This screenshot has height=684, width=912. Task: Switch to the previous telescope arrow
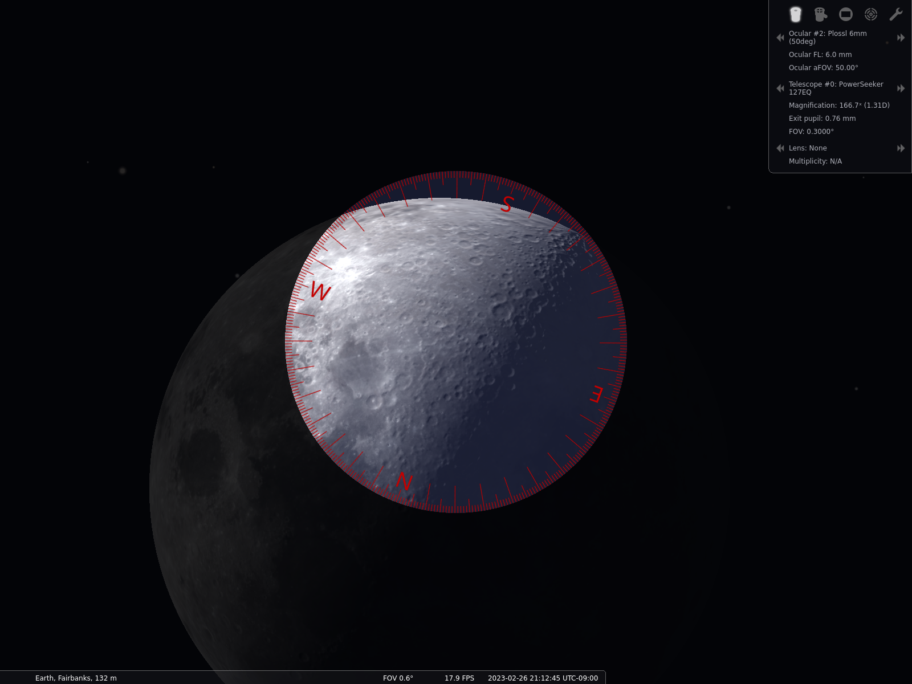coord(780,88)
